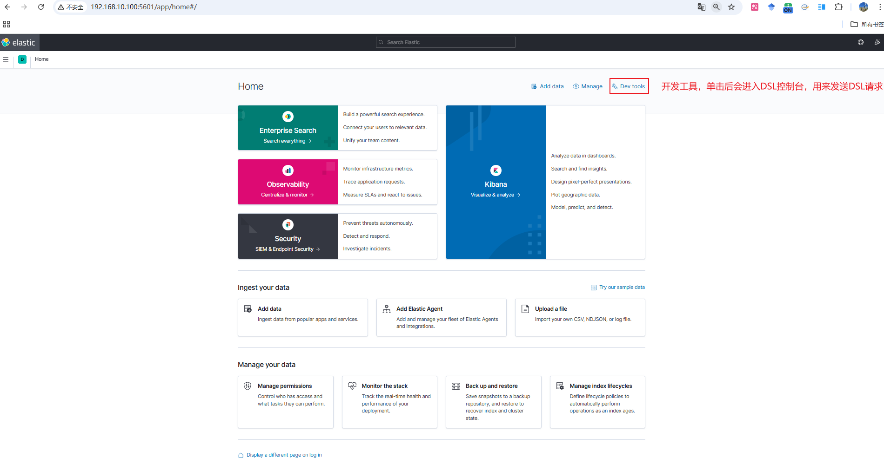The width and height of the screenshot is (884, 458).
Task: Bookmark page with the star icon
Action: 731,7
